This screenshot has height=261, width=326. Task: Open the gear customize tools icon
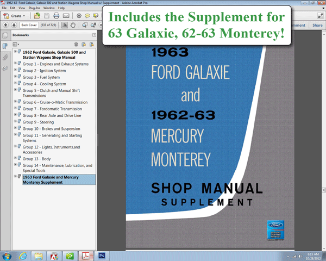tap(79, 16)
